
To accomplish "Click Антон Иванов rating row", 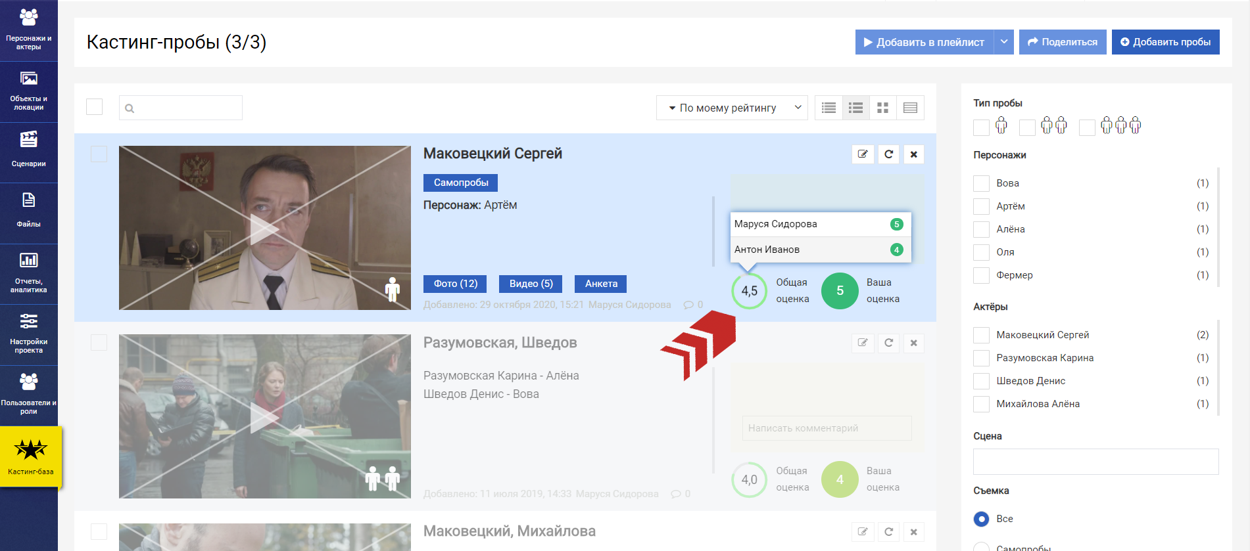I will point(821,250).
